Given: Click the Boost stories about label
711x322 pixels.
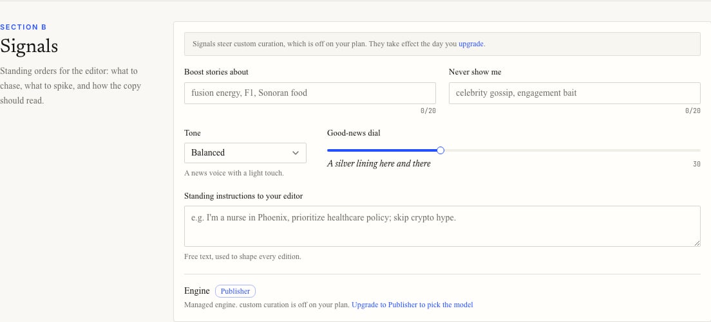Looking at the screenshot, I should (216, 72).
